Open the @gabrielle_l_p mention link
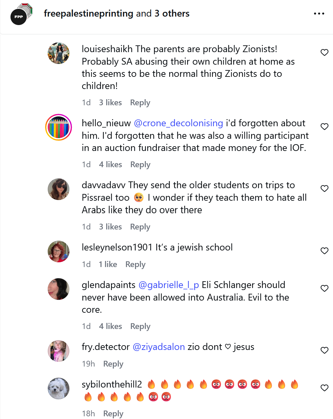333x419 pixels. [169, 285]
